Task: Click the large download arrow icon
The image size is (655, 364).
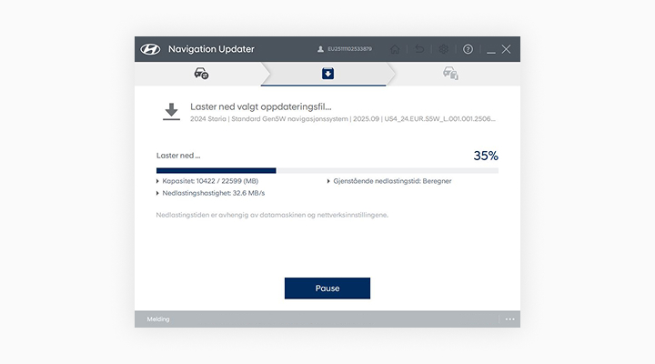Action: 170,111
